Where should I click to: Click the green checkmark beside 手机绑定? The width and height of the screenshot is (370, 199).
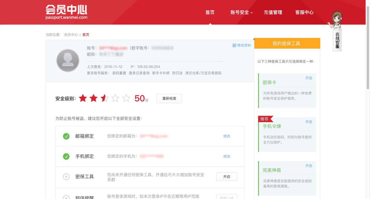click(66, 156)
